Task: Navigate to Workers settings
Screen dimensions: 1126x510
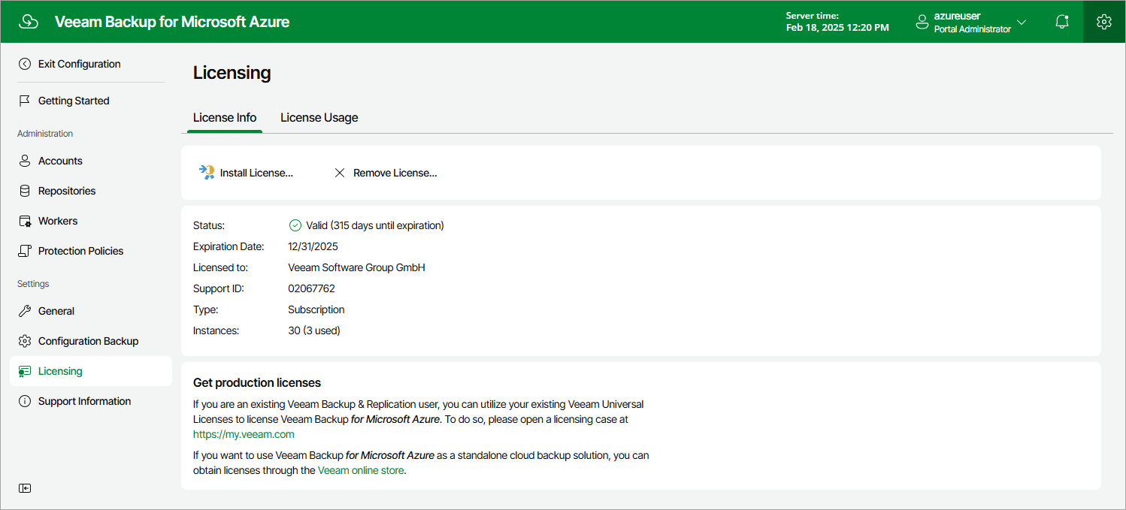Action: (58, 221)
